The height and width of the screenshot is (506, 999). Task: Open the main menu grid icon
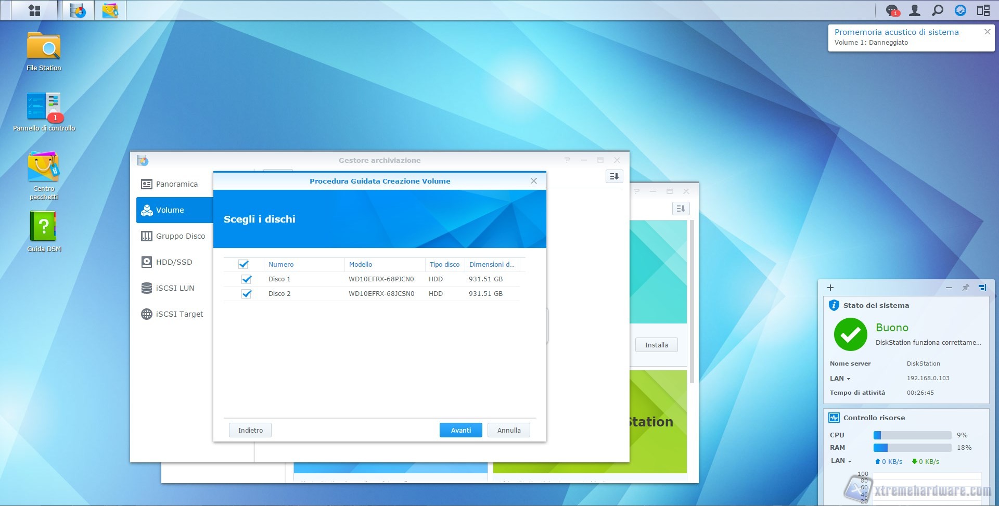point(34,10)
